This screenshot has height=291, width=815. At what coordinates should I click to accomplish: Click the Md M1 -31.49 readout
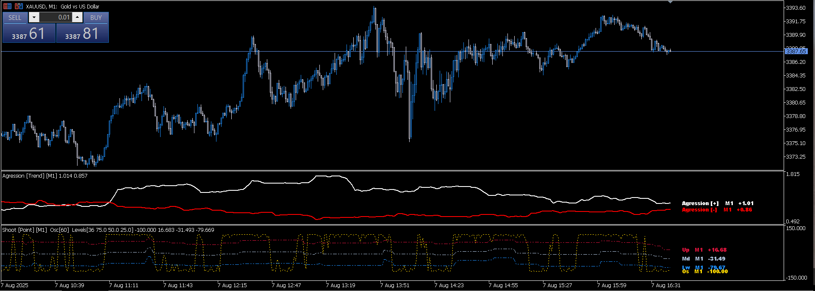pyautogui.click(x=704, y=259)
